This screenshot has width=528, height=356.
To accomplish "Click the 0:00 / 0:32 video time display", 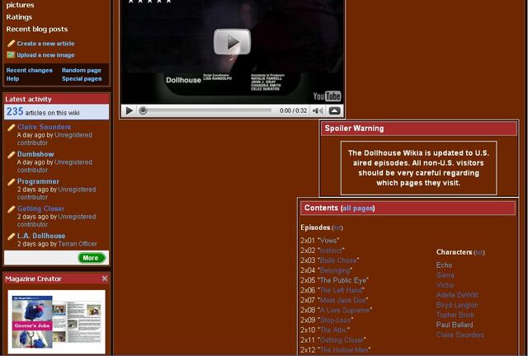I will tap(293, 110).
